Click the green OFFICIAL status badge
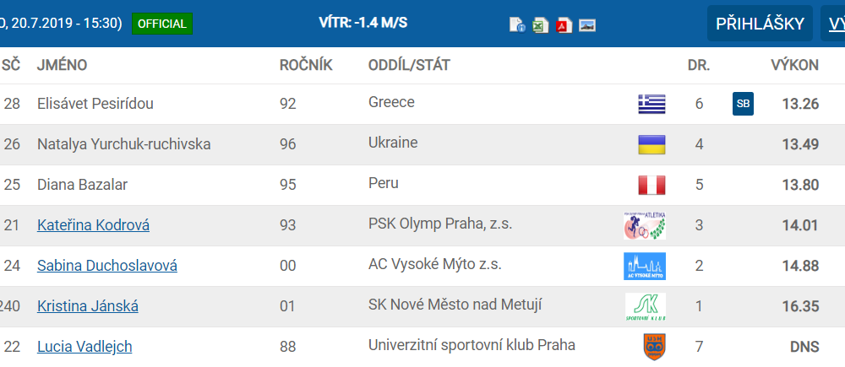The width and height of the screenshot is (845, 367). (x=161, y=24)
